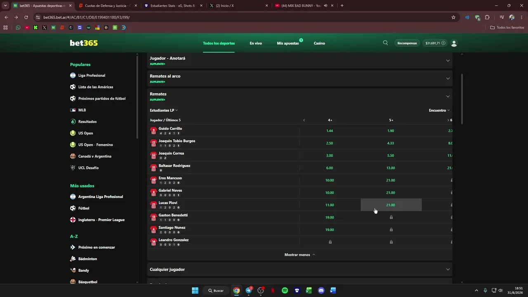Switch to Todos los deportes tab
The height and width of the screenshot is (297, 528).
click(x=219, y=43)
